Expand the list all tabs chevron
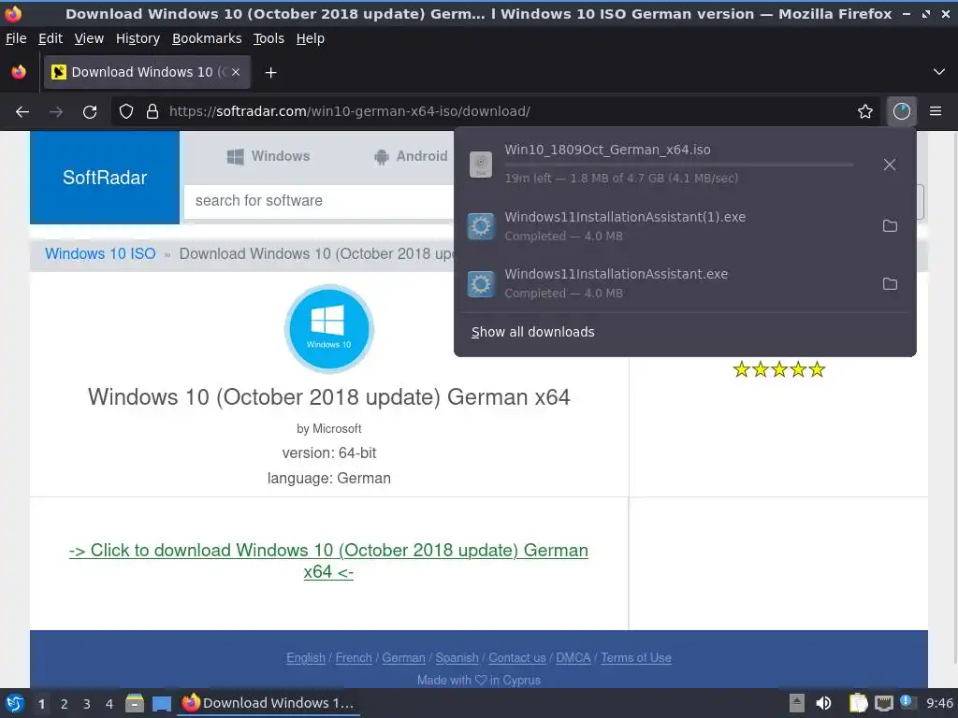 [939, 72]
